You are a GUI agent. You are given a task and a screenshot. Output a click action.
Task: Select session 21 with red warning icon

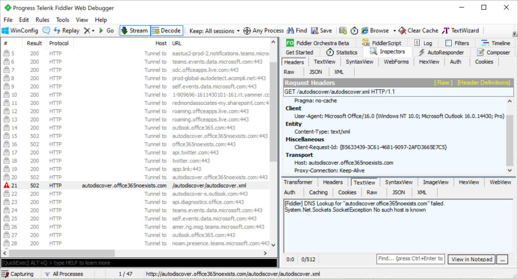pyautogui.click(x=136, y=185)
